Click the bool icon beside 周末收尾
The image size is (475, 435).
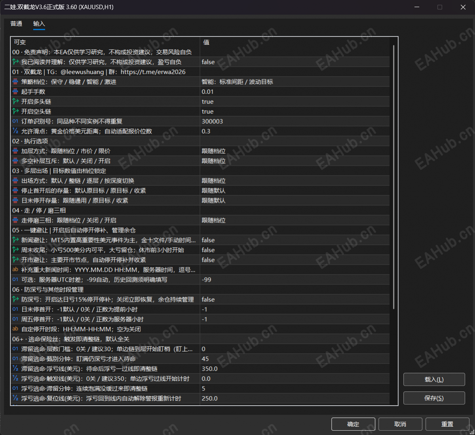[x=15, y=250]
